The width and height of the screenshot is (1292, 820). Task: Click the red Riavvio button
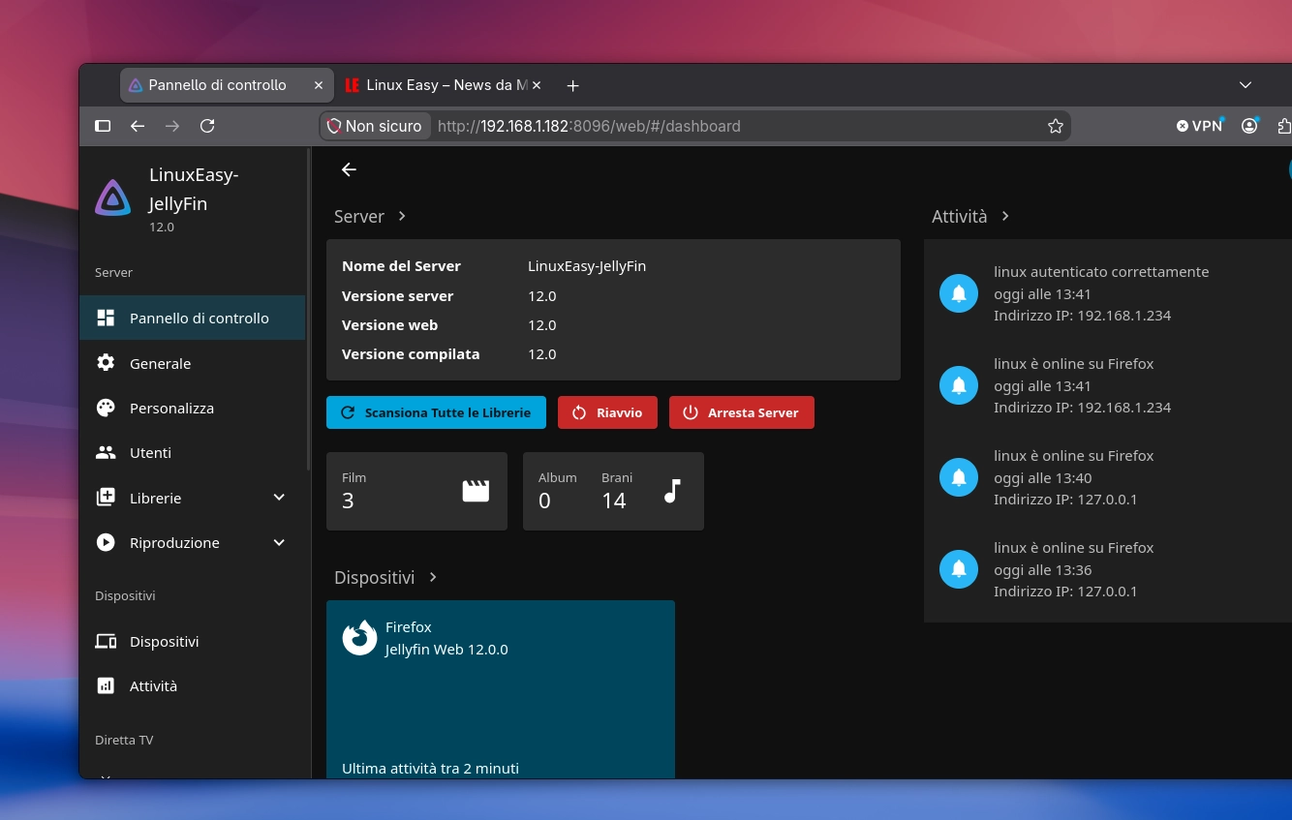607,412
